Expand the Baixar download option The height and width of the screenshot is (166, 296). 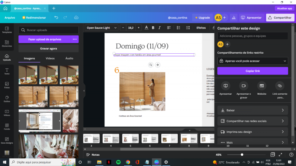pos(252,110)
